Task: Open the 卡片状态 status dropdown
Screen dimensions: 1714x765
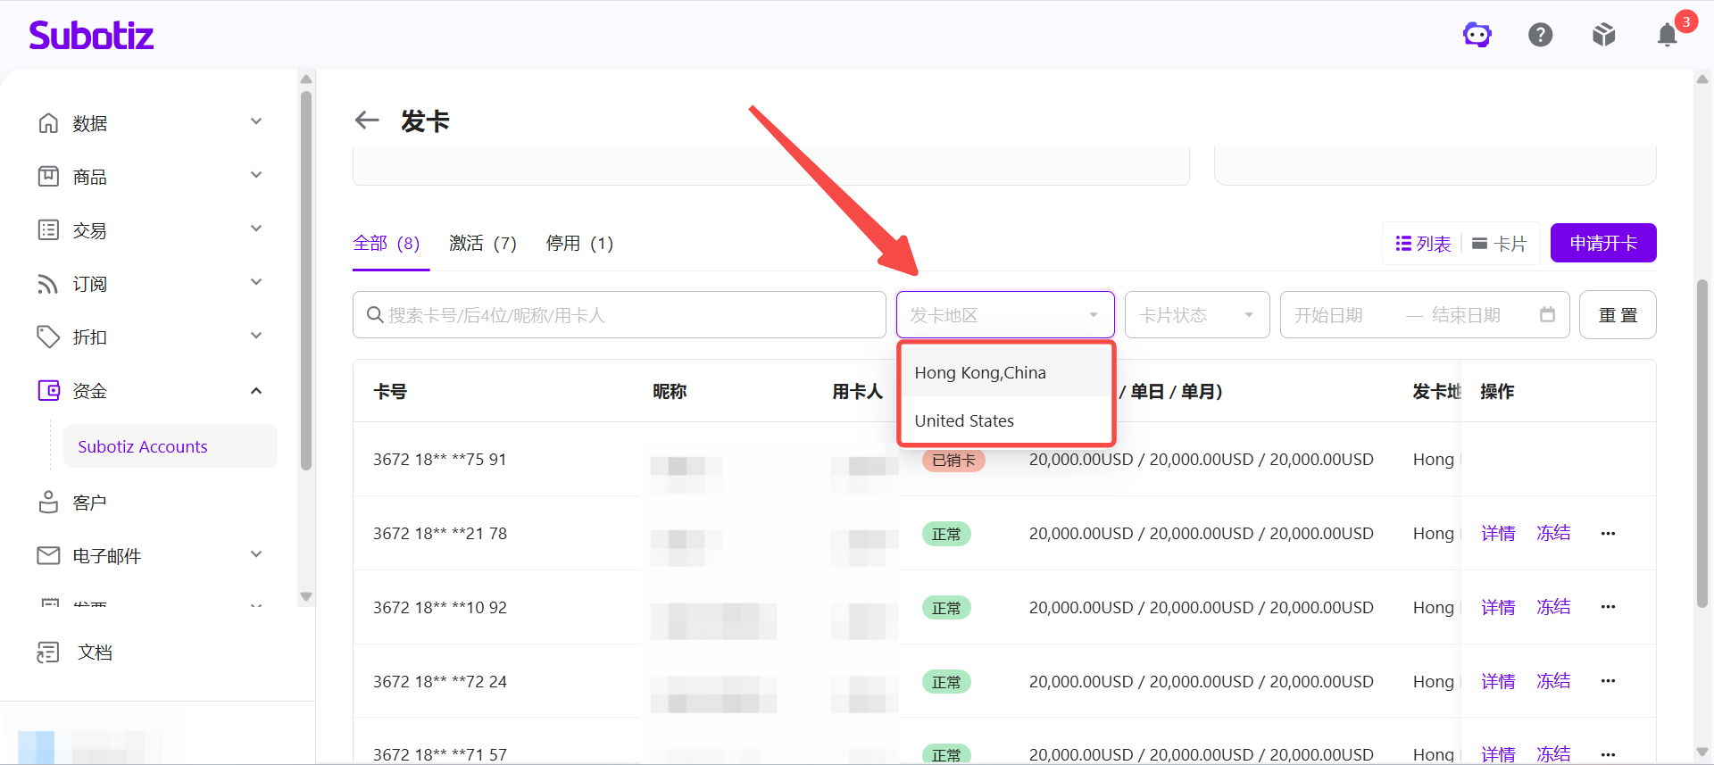Action: 1197,314
